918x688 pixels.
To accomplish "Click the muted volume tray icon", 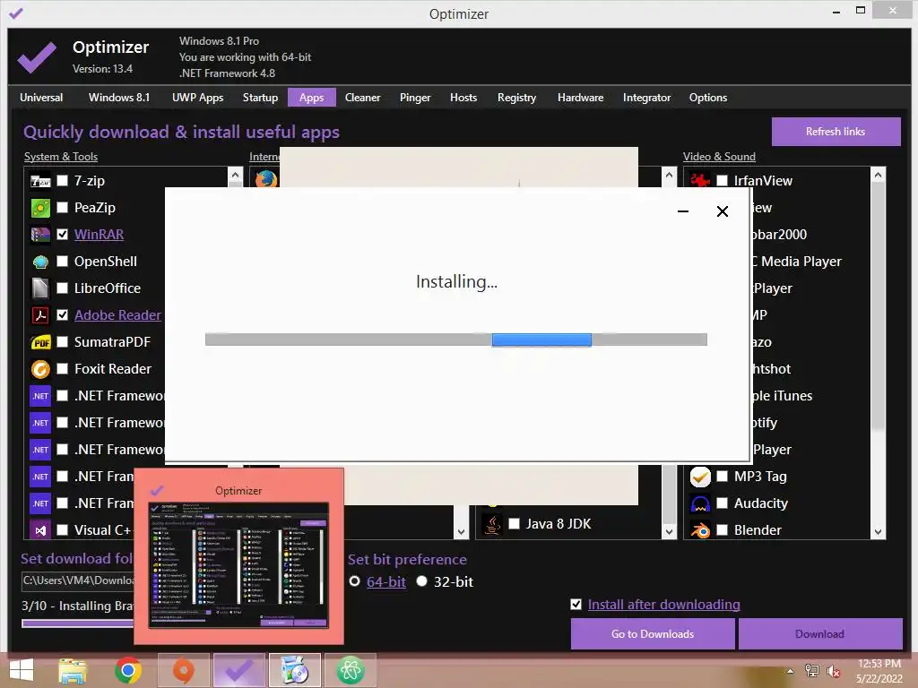I will tap(834, 671).
